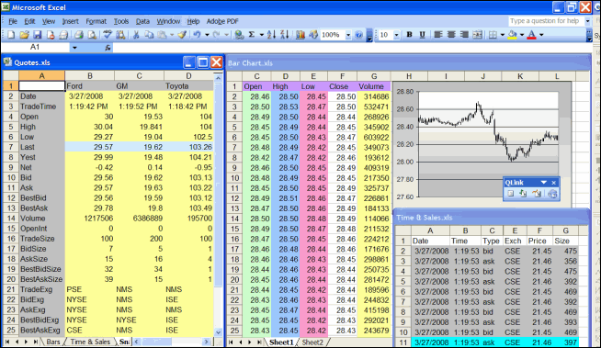The height and width of the screenshot is (348, 601).
Task: Open the Chart Wizard icon
Action: [x=300, y=35]
